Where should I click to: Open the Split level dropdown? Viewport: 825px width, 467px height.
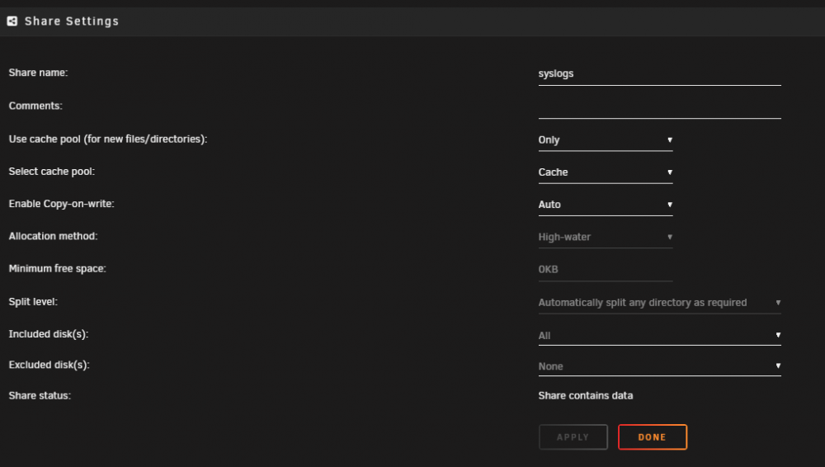coord(659,303)
